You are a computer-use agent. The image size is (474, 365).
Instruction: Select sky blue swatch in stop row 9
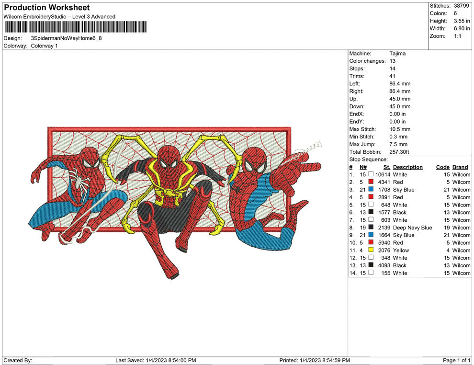(371, 235)
